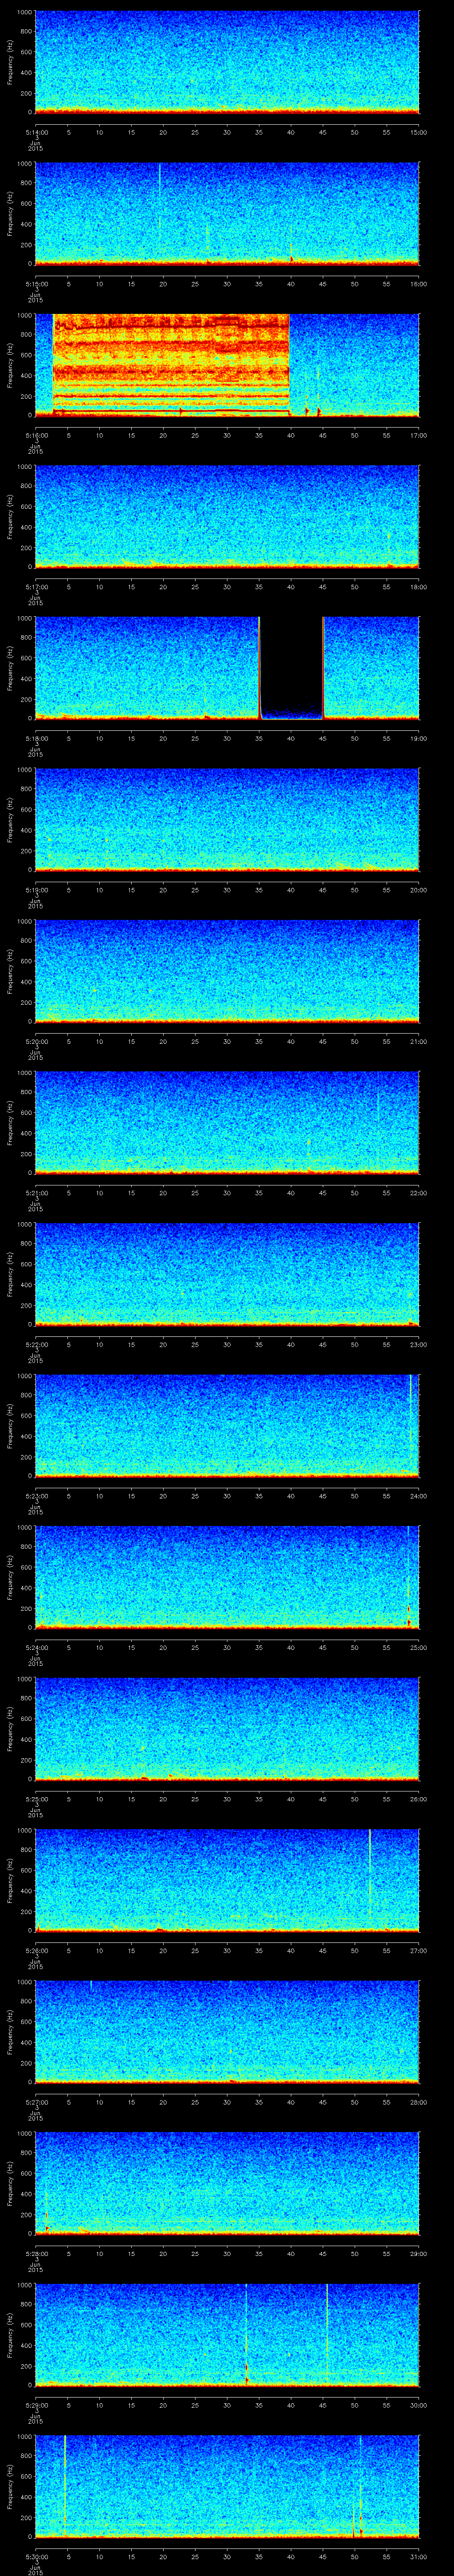454x2576 pixels.
Task: Click the 5:22:00 start time label
Action: coord(37,1344)
